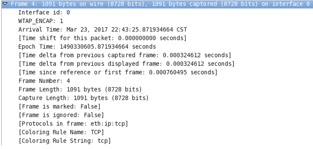
Task: Click Time since reference or first frame
Action: (x=118, y=72)
